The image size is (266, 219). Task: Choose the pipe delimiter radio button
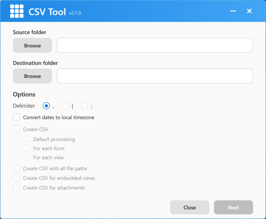65,106
